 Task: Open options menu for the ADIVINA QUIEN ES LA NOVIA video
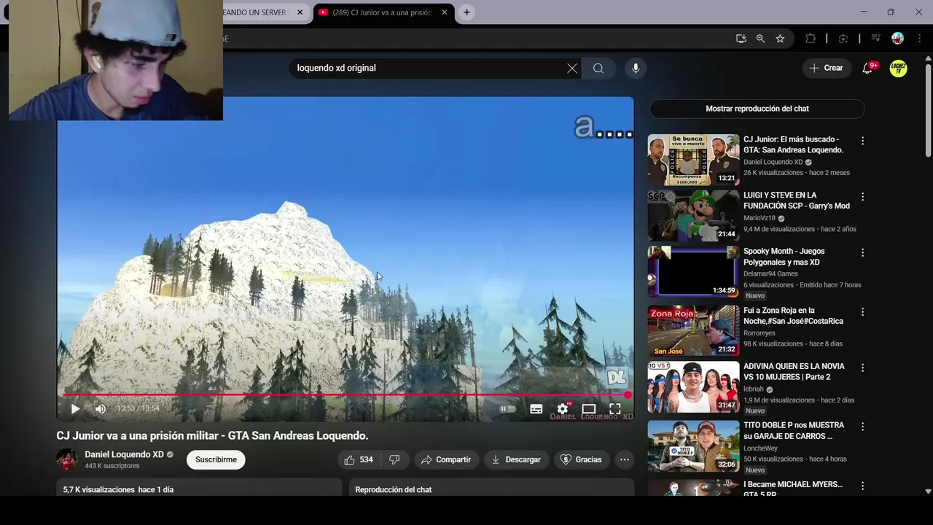tap(862, 367)
